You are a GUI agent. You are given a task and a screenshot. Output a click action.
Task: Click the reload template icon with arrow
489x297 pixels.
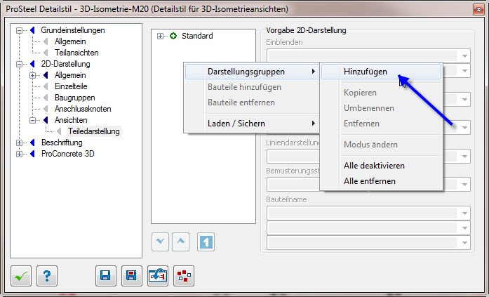(x=158, y=276)
